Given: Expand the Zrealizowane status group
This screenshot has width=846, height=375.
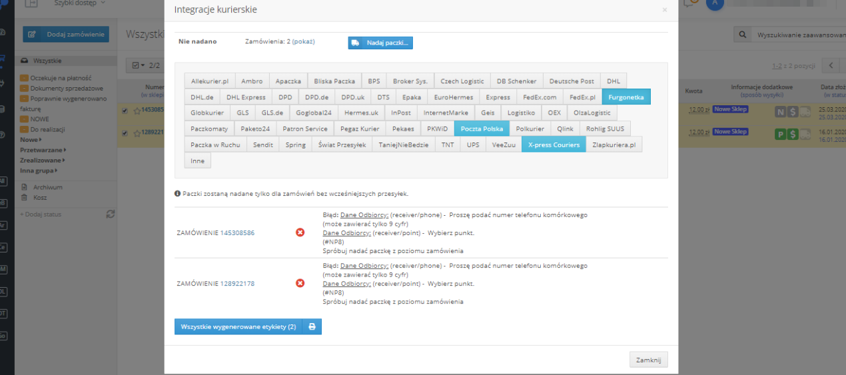Looking at the screenshot, I should point(43,160).
